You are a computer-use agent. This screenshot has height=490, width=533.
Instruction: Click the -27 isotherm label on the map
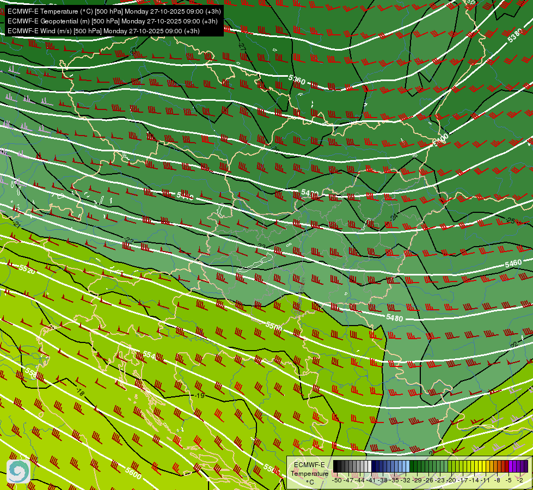pos(242,47)
